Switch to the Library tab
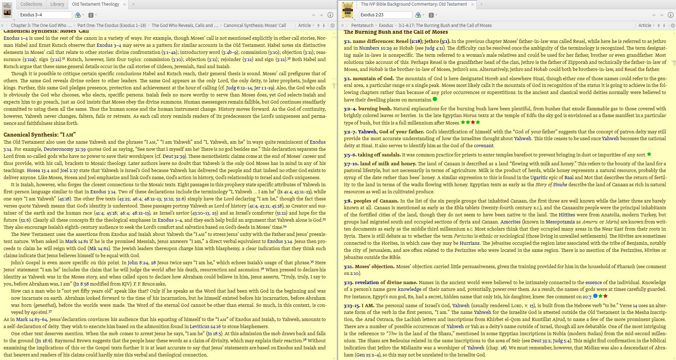 click(x=57, y=4)
